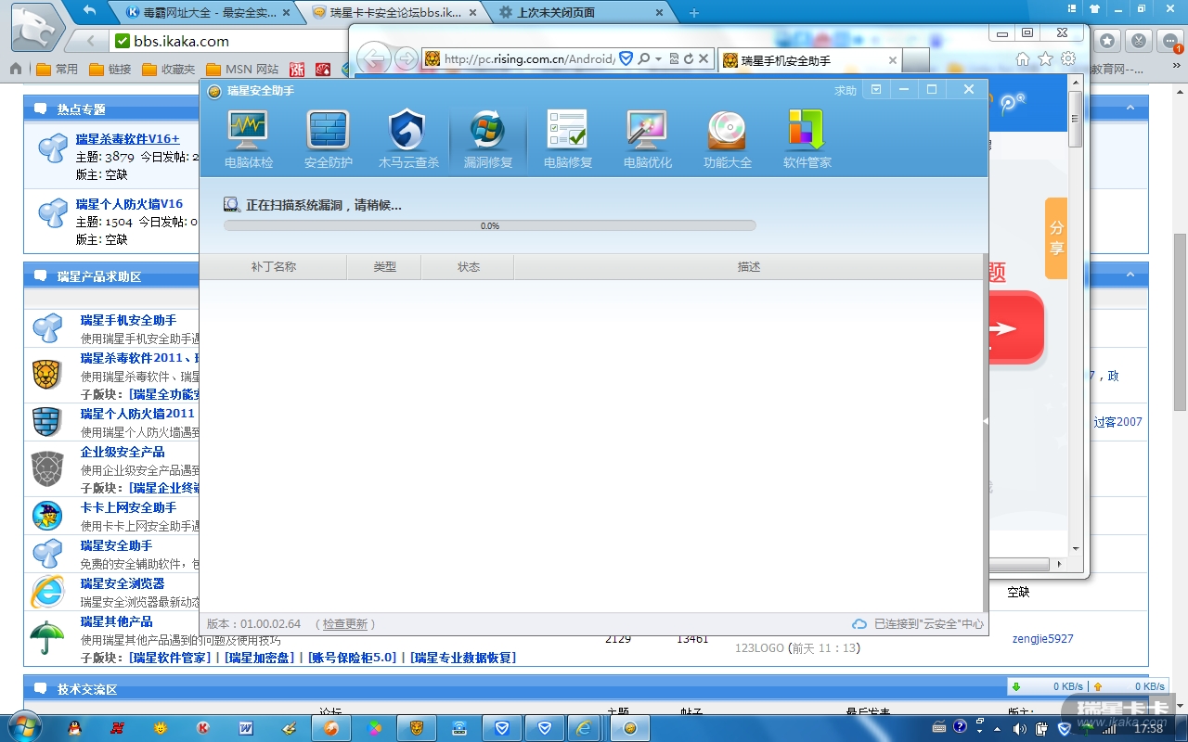Switch to the 毒霸网址大全 browser tab
Screen dimensions: 1188x742
click(208, 13)
